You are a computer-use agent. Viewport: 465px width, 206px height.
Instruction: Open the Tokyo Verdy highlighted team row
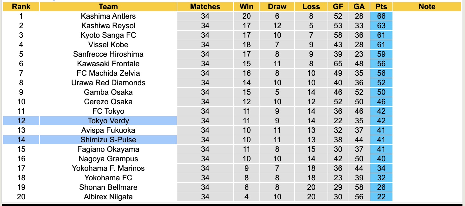108,121
